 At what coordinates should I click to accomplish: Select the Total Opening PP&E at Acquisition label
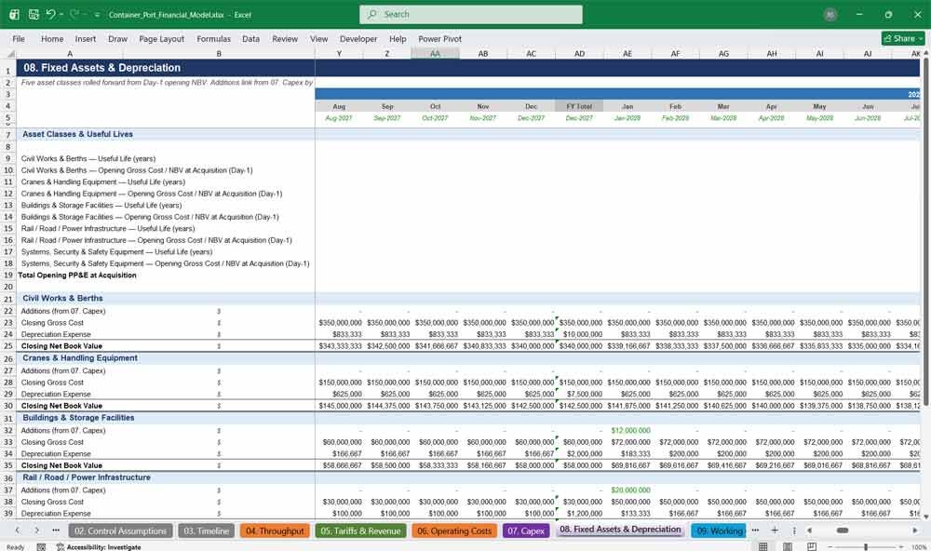pos(77,275)
